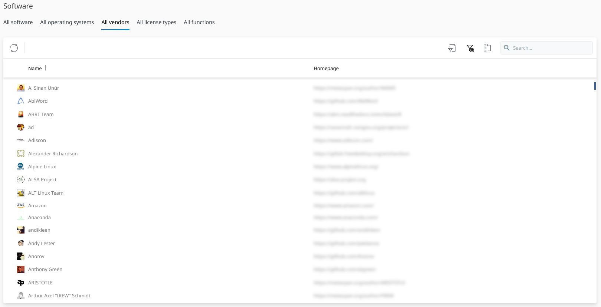Image resolution: width=601 pixels, height=307 pixels.
Task: Open the Anaconda vendor entry
Action: pyautogui.click(x=39, y=217)
